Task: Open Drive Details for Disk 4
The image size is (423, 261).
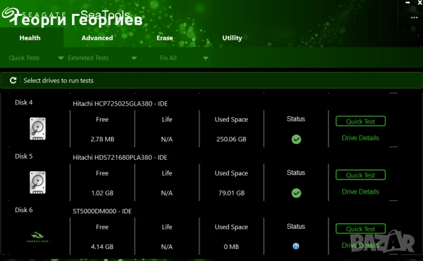Action: [360, 138]
